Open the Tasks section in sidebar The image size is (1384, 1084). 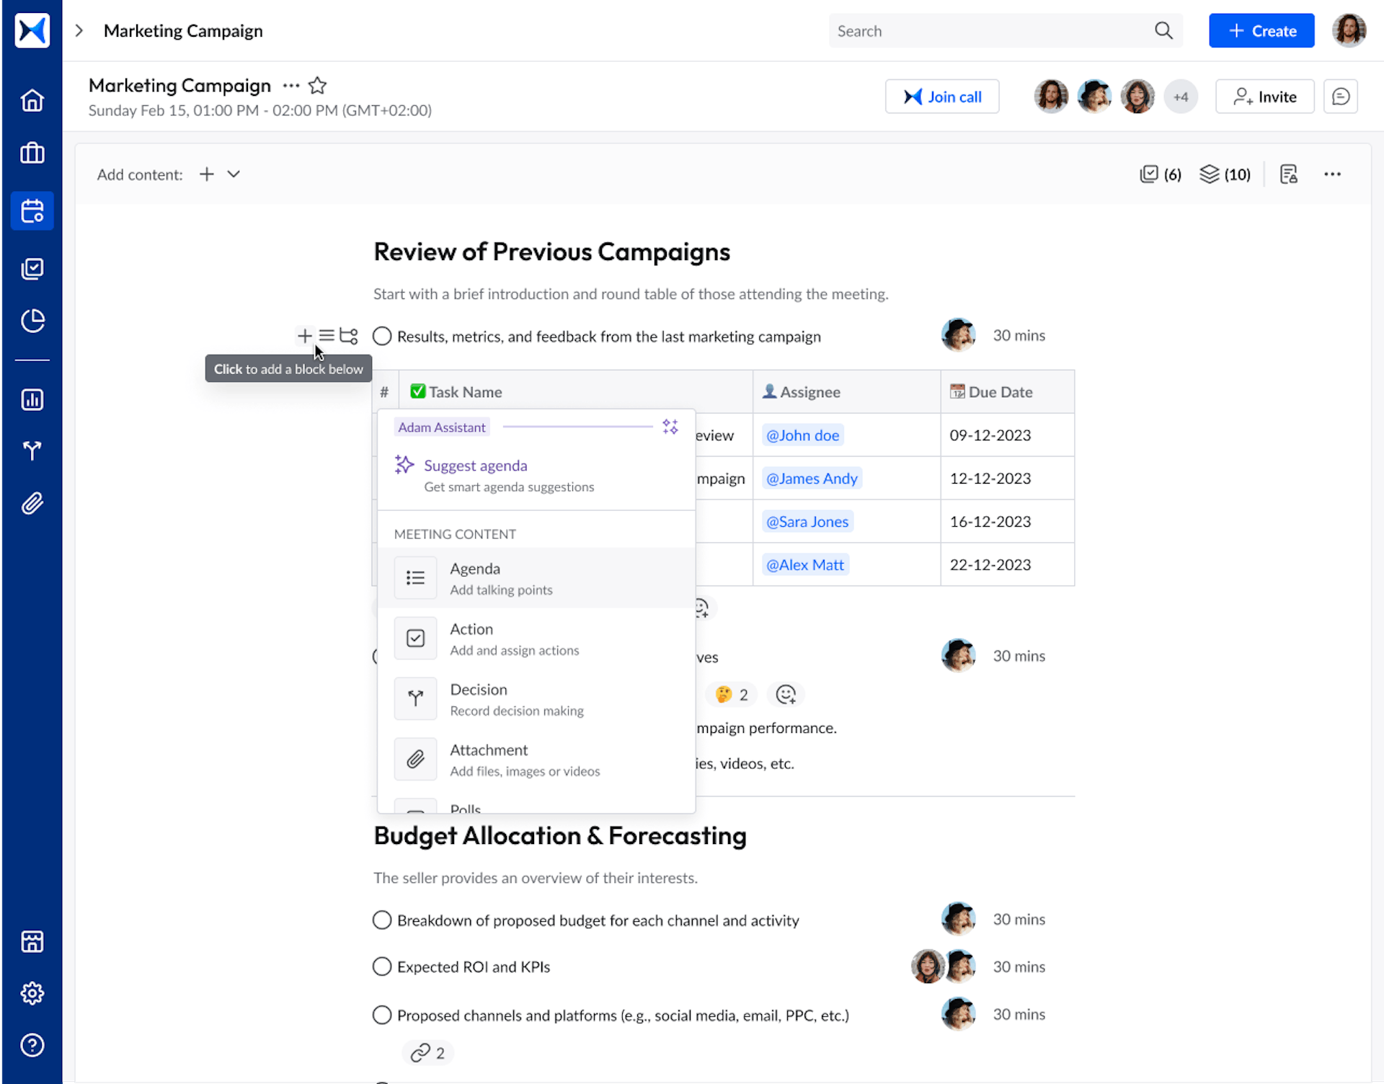(x=32, y=268)
